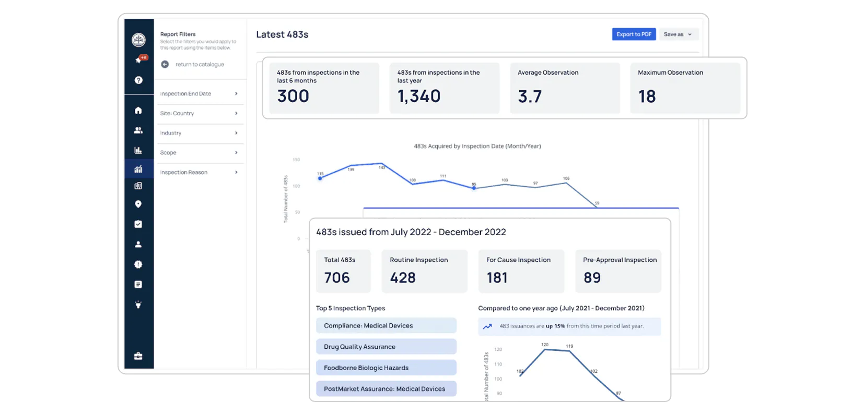Click the 483s last year 1,340 card

444,88
